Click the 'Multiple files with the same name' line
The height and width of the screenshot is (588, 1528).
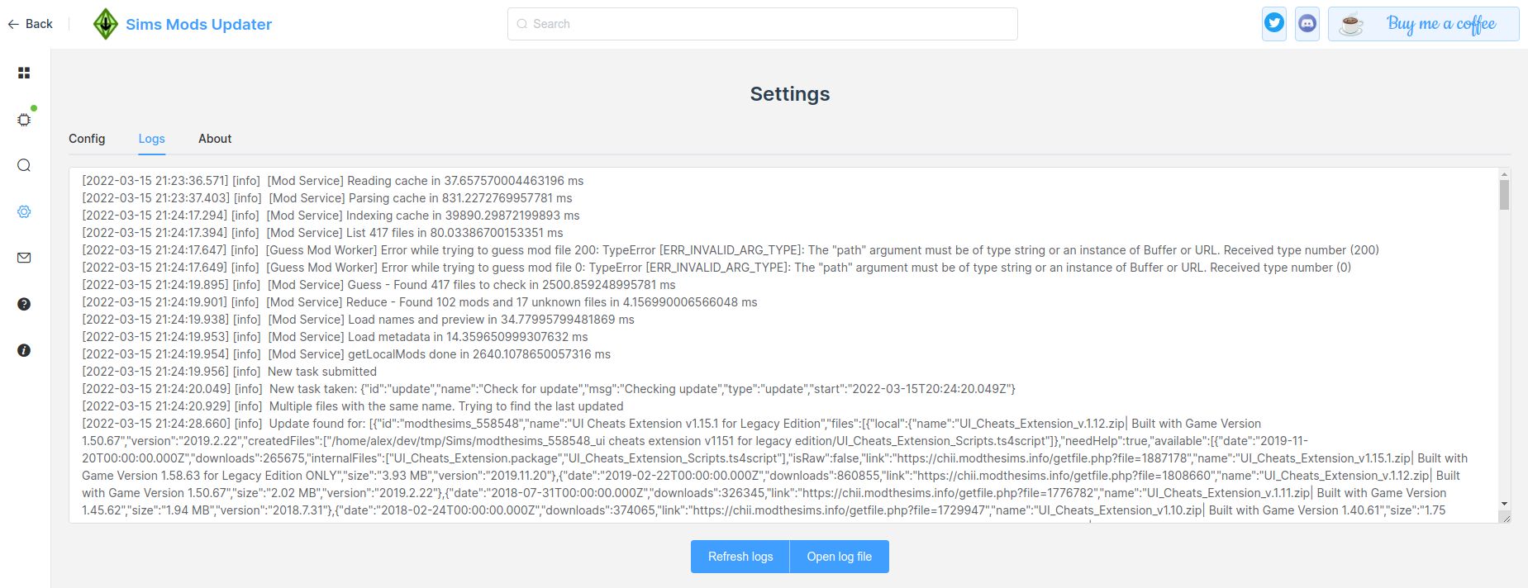353,406
